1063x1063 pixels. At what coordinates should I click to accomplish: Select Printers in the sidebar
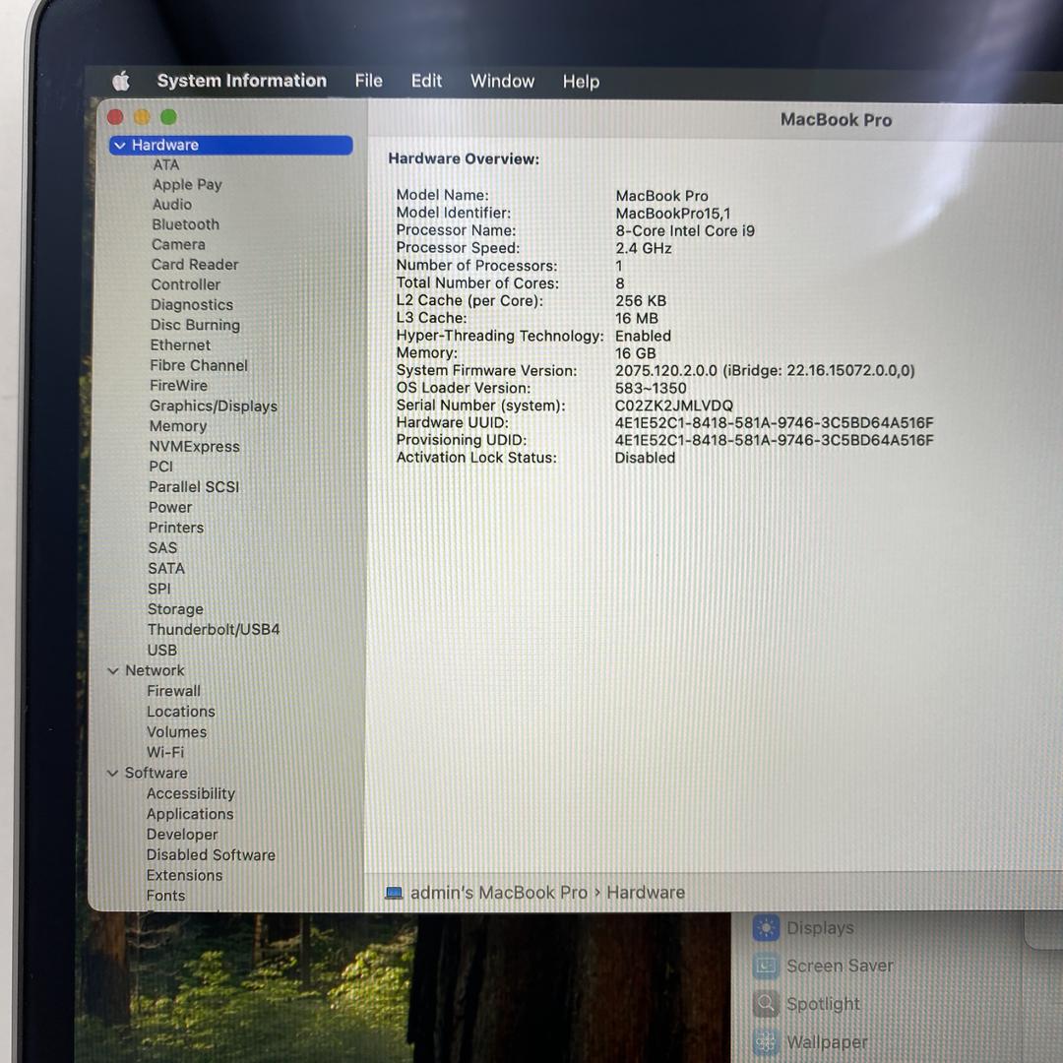click(176, 528)
